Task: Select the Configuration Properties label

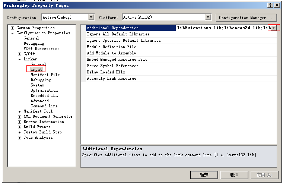Action: click(43, 33)
